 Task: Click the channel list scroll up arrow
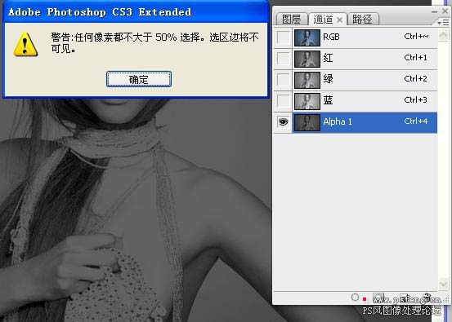(x=443, y=35)
